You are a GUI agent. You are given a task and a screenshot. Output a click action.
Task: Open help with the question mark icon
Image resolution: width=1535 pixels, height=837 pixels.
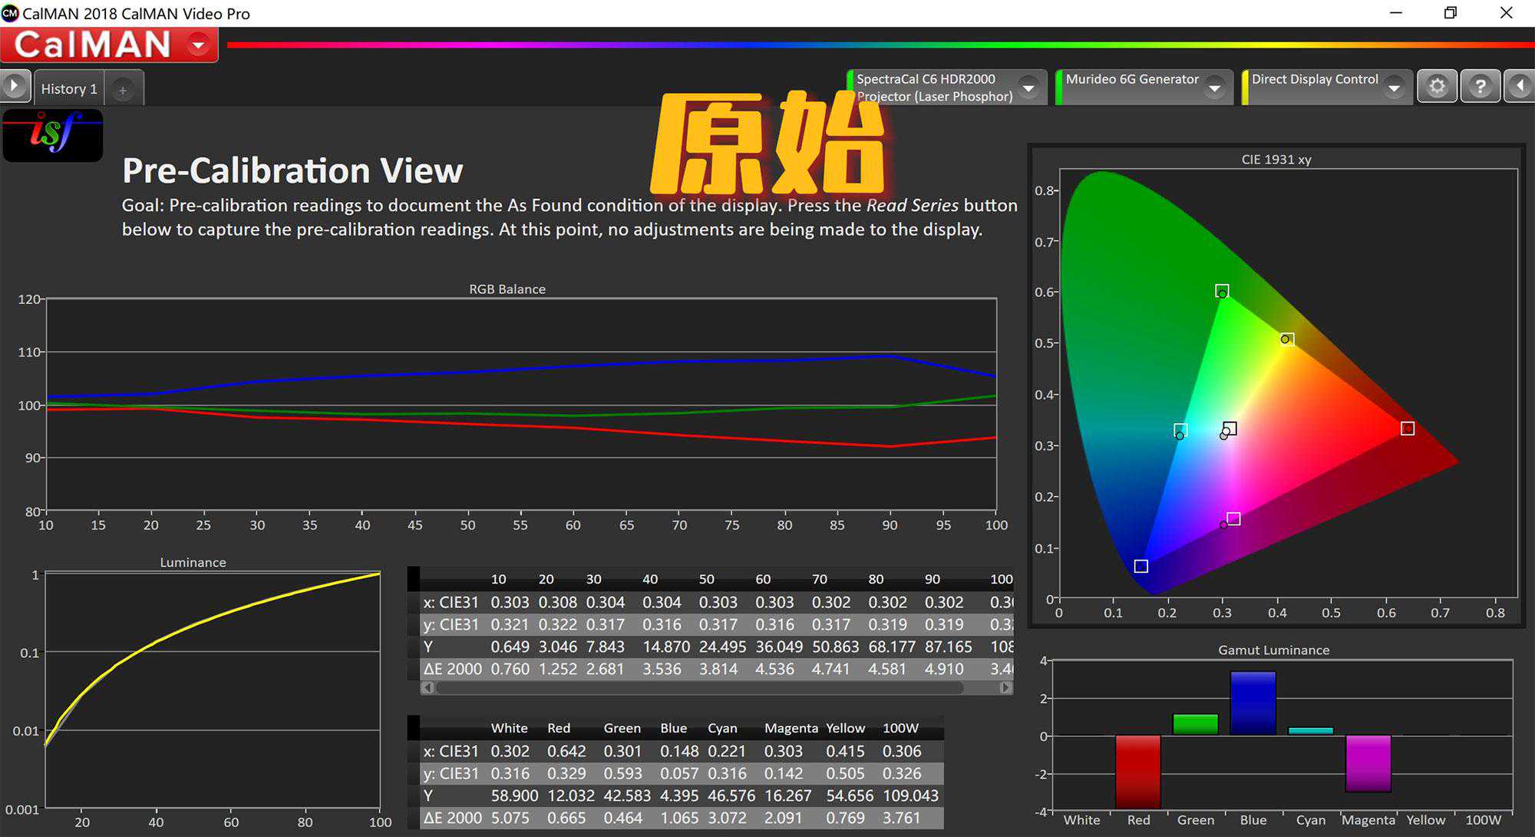point(1480,86)
